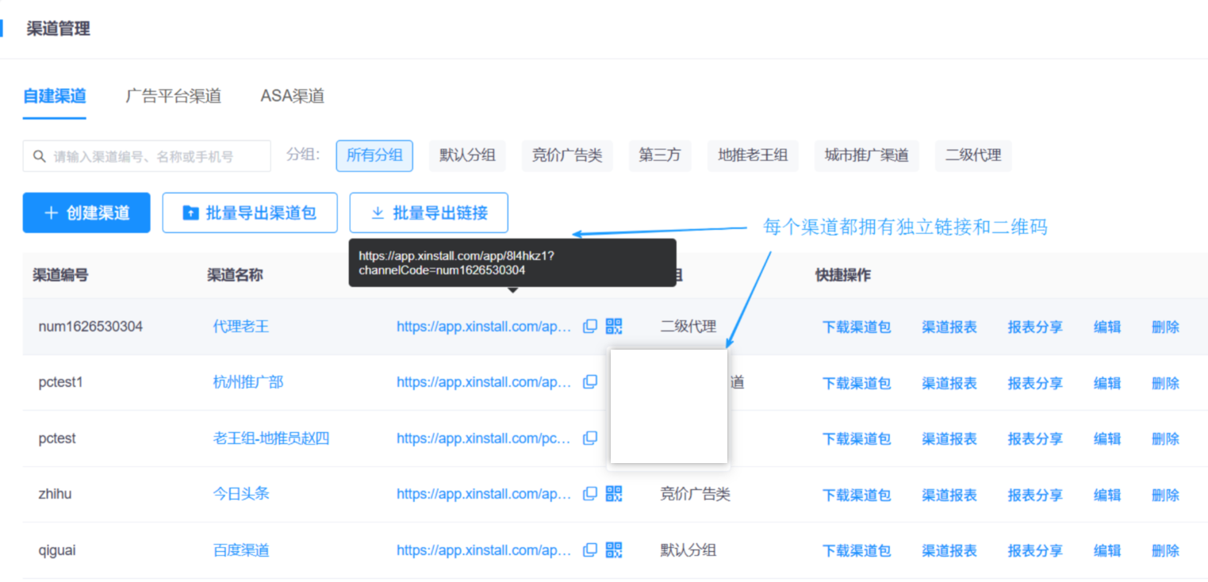
Task: Open channel name 老王组-地推员赵四
Action: [271, 438]
